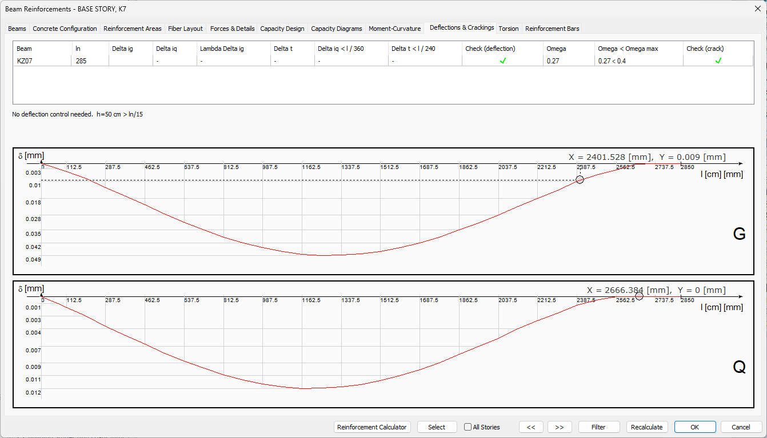
Task: Close the Beam Reinforcements dialog window
Action: pyautogui.click(x=757, y=8)
